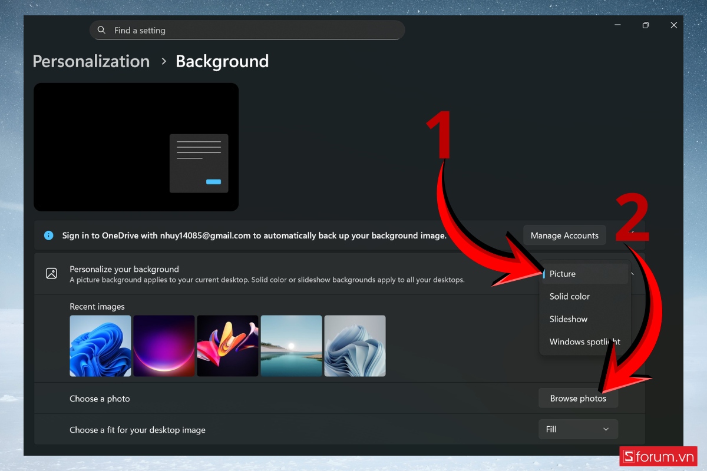Click the picture icon beside Personalize your background

pyautogui.click(x=52, y=273)
